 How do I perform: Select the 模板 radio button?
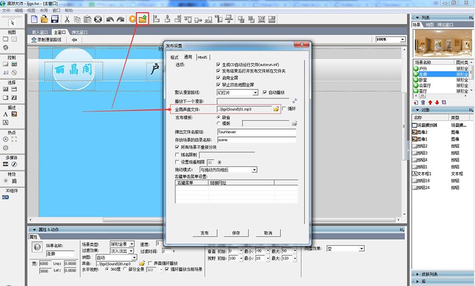click(219, 123)
